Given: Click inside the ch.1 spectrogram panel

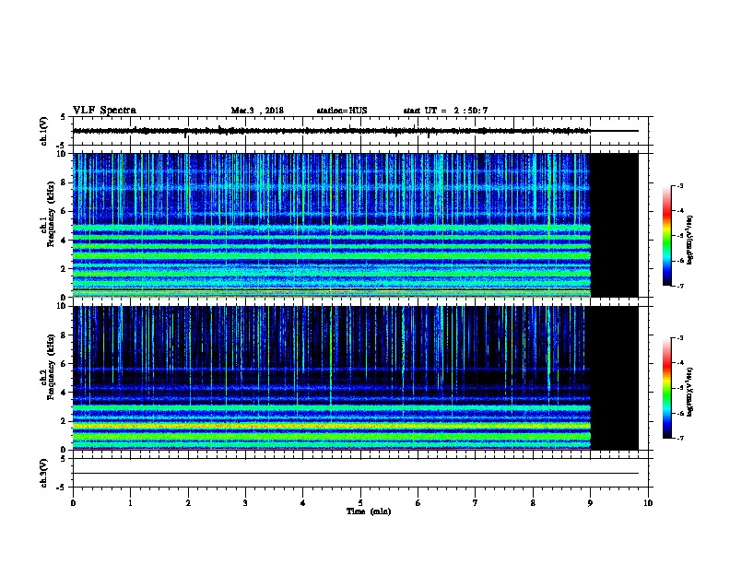Looking at the screenshot, I should coord(332,225).
